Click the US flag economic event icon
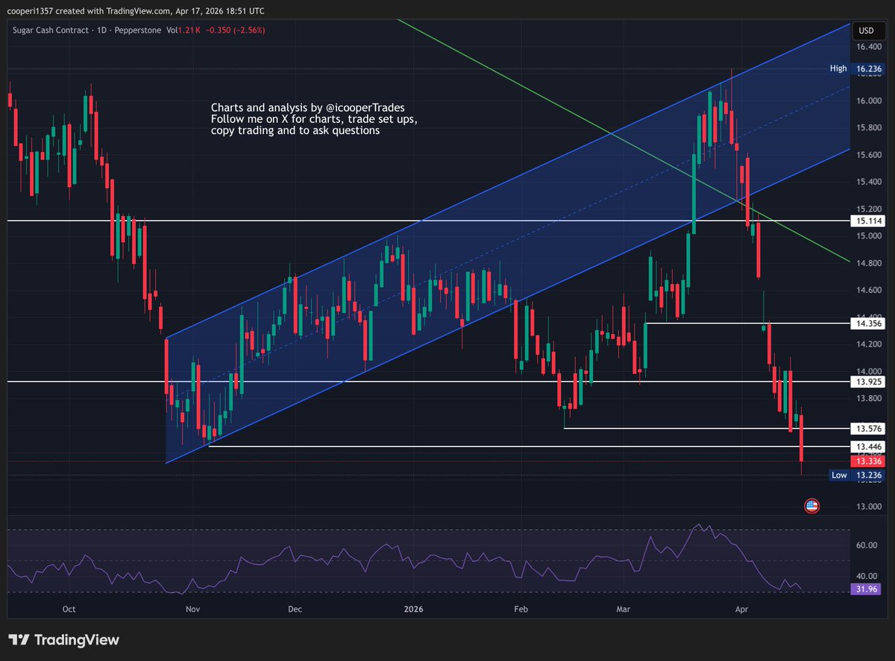The height and width of the screenshot is (661, 895). (x=811, y=505)
